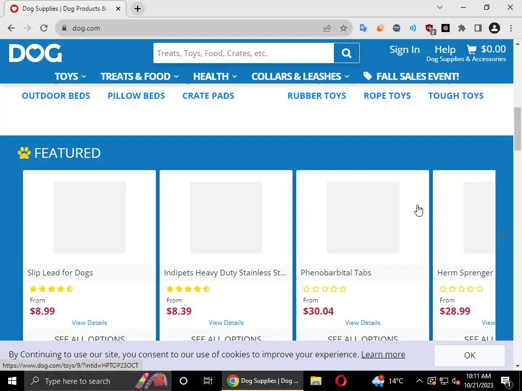Click the DOG logo in the header

tap(35, 53)
